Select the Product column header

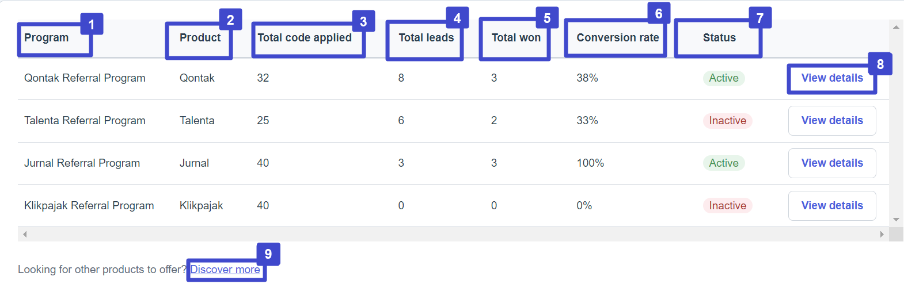[x=200, y=38]
